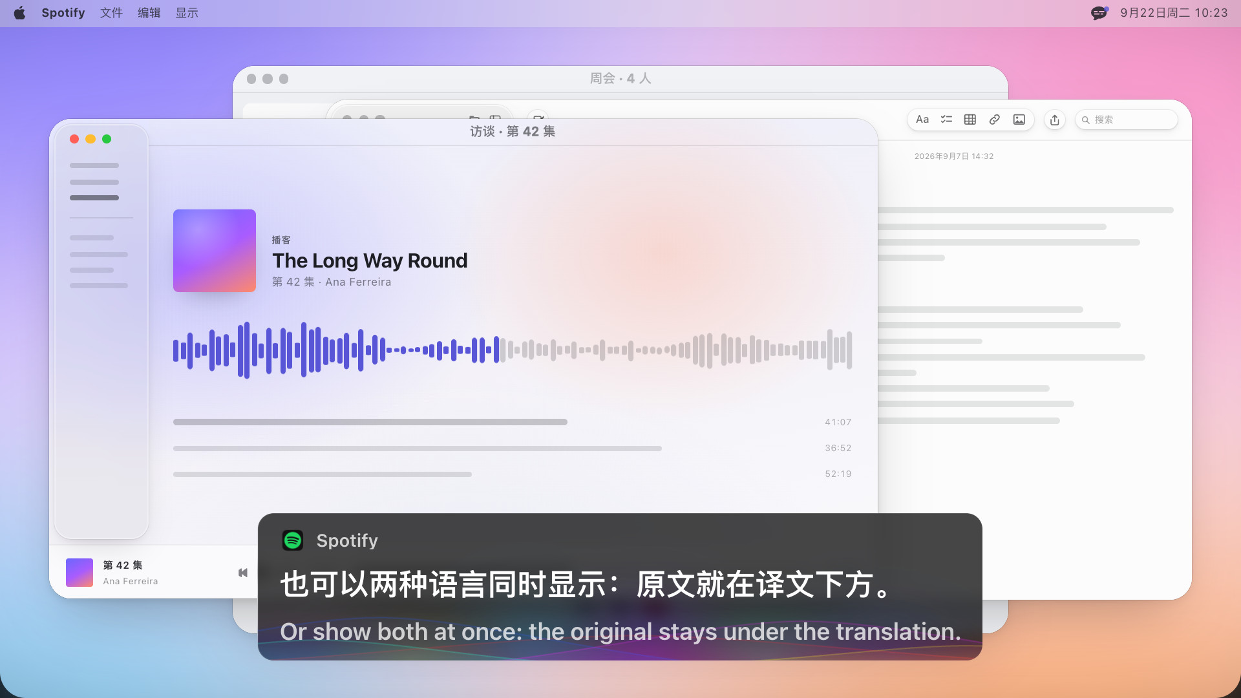Select The Long Way Round cover art
This screenshot has width=1241, height=698.
click(215, 251)
